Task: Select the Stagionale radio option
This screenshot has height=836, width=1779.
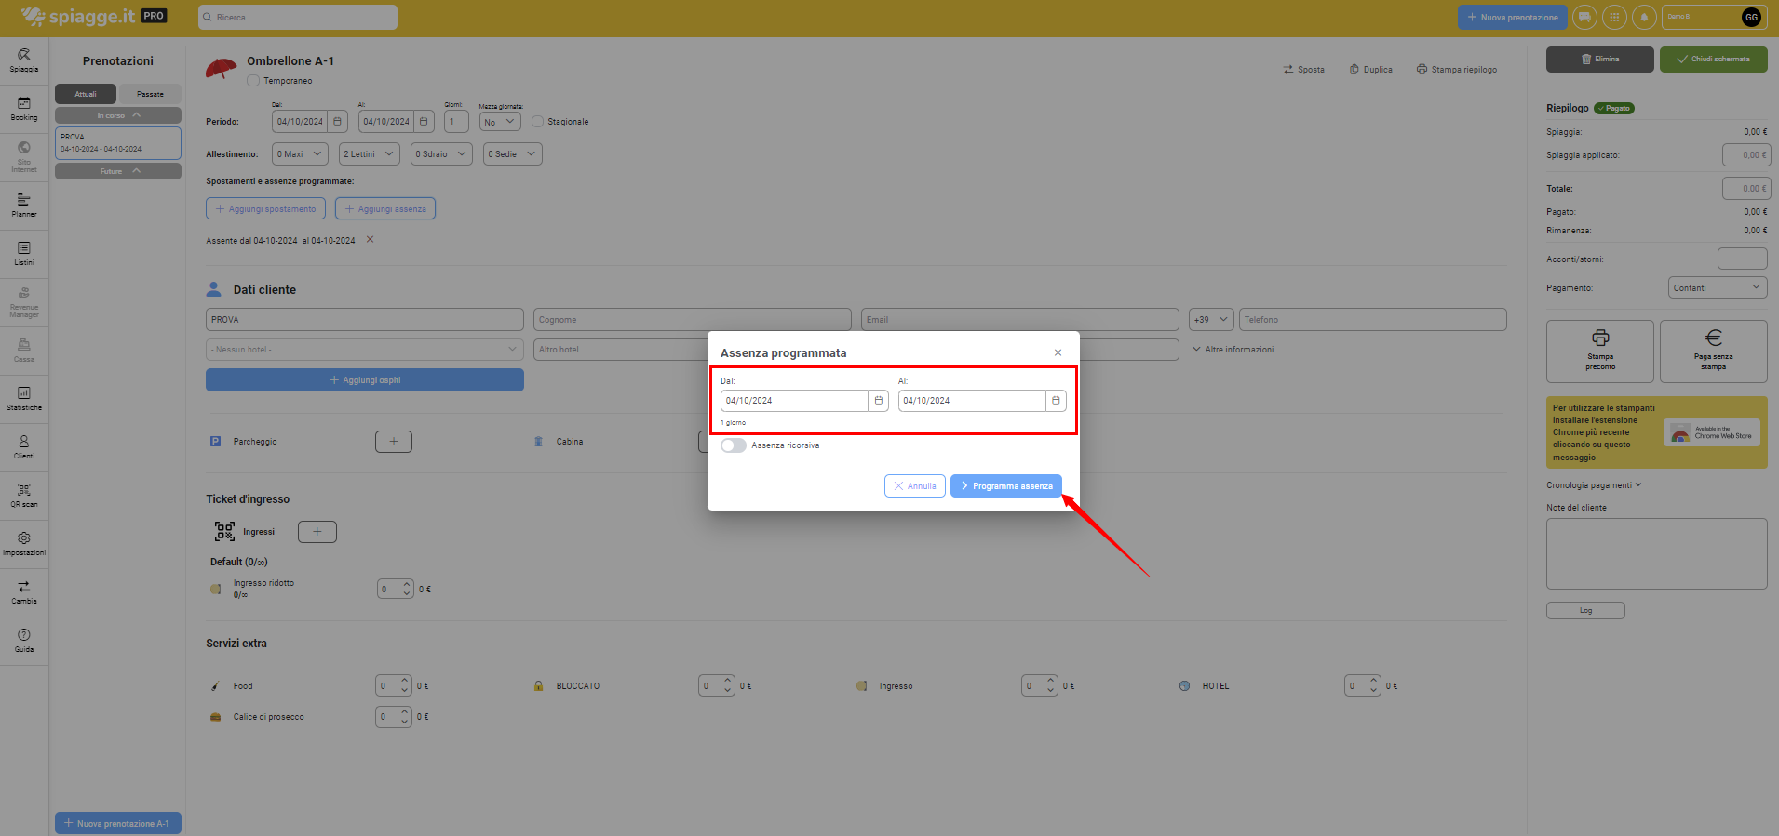Action: tap(537, 121)
